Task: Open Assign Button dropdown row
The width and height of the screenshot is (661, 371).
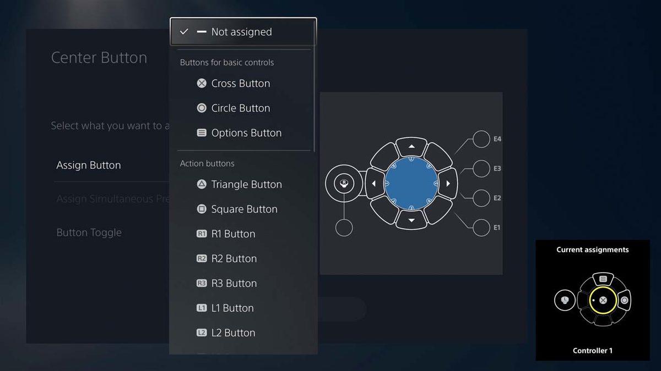Action: 89,165
